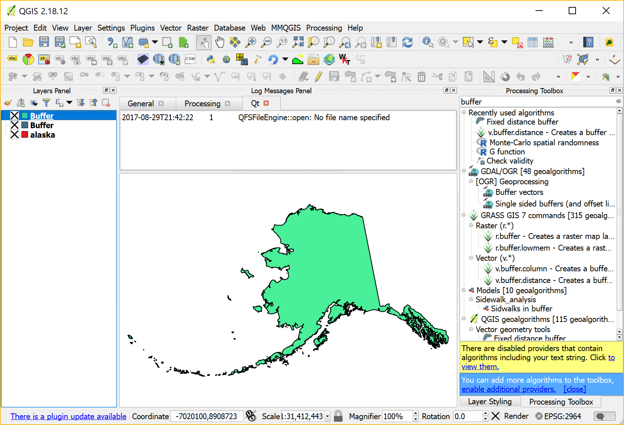Click the Identify Features tool
The image size is (624, 425).
pyautogui.click(x=428, y=42)
